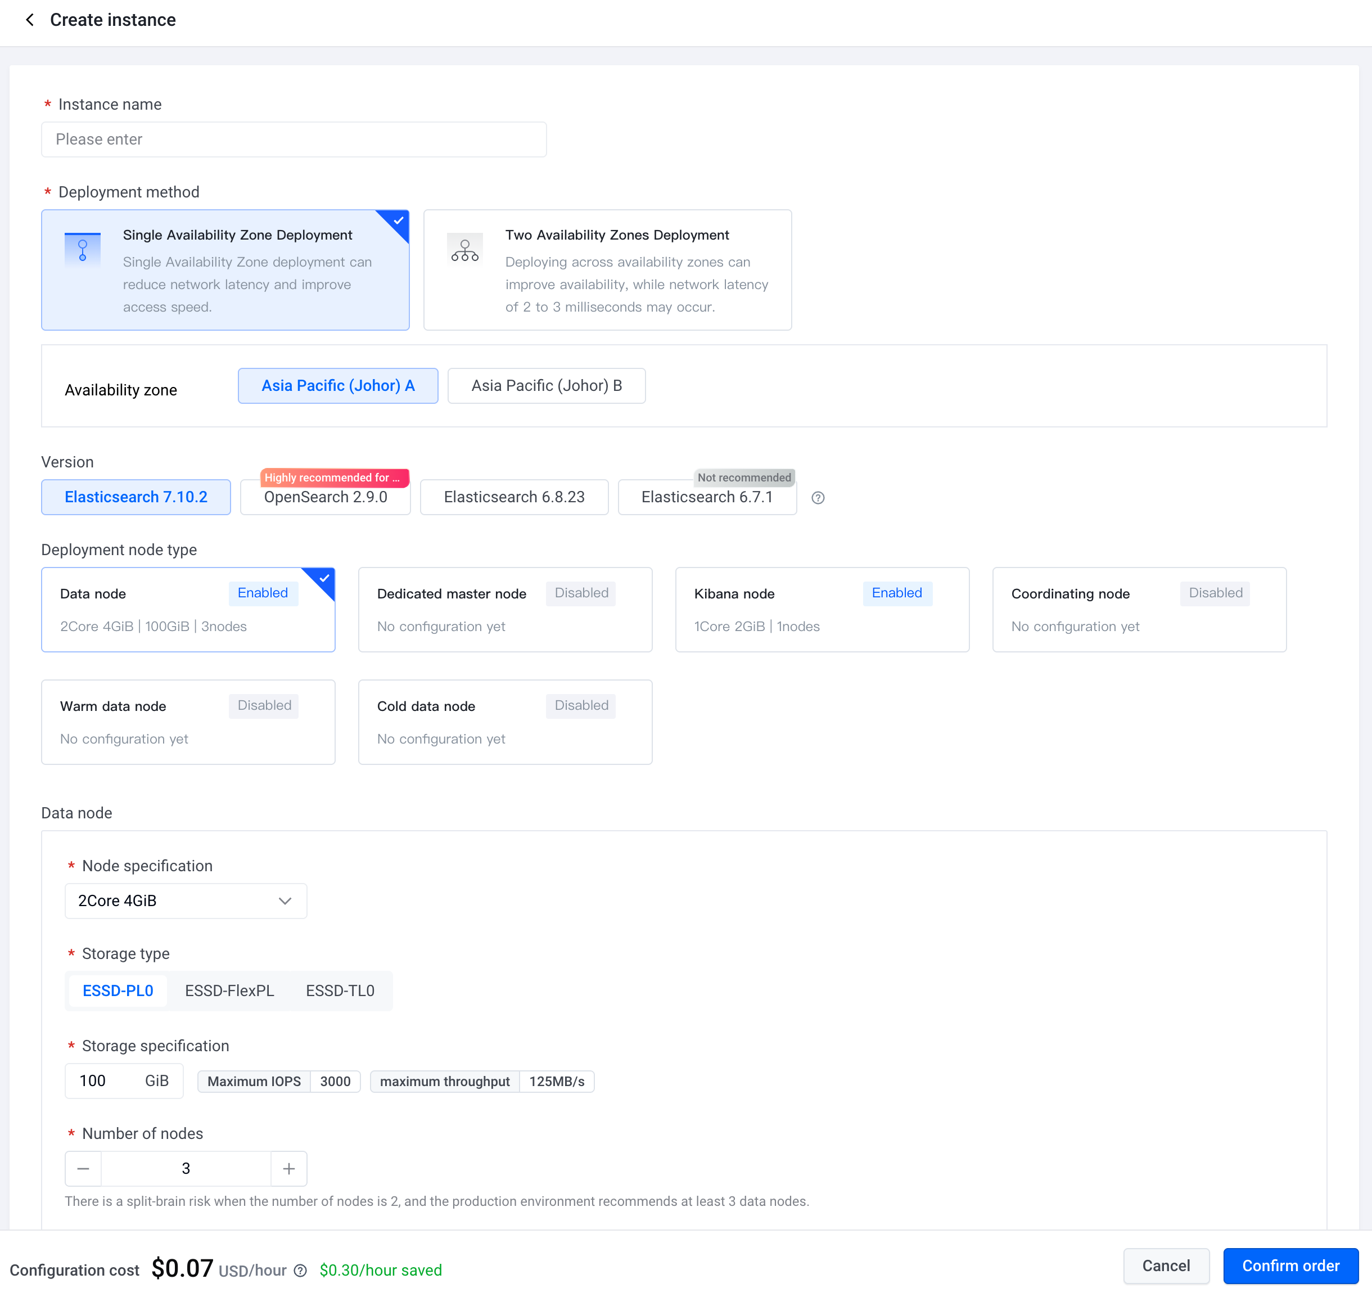
Task: Increase number of nodes with plus
Action: 289,1168
